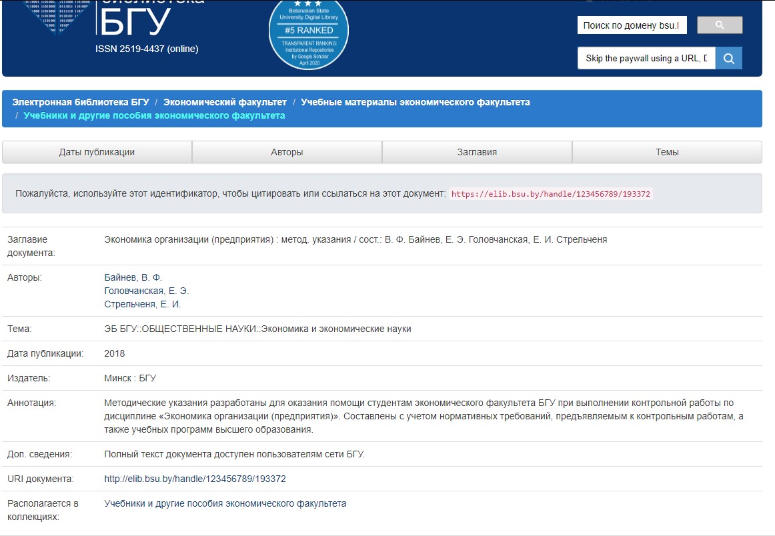Open 'Учебные материалы экономического факультета' breadcrumb
The image size is (775, 536).
pos(415,102)
